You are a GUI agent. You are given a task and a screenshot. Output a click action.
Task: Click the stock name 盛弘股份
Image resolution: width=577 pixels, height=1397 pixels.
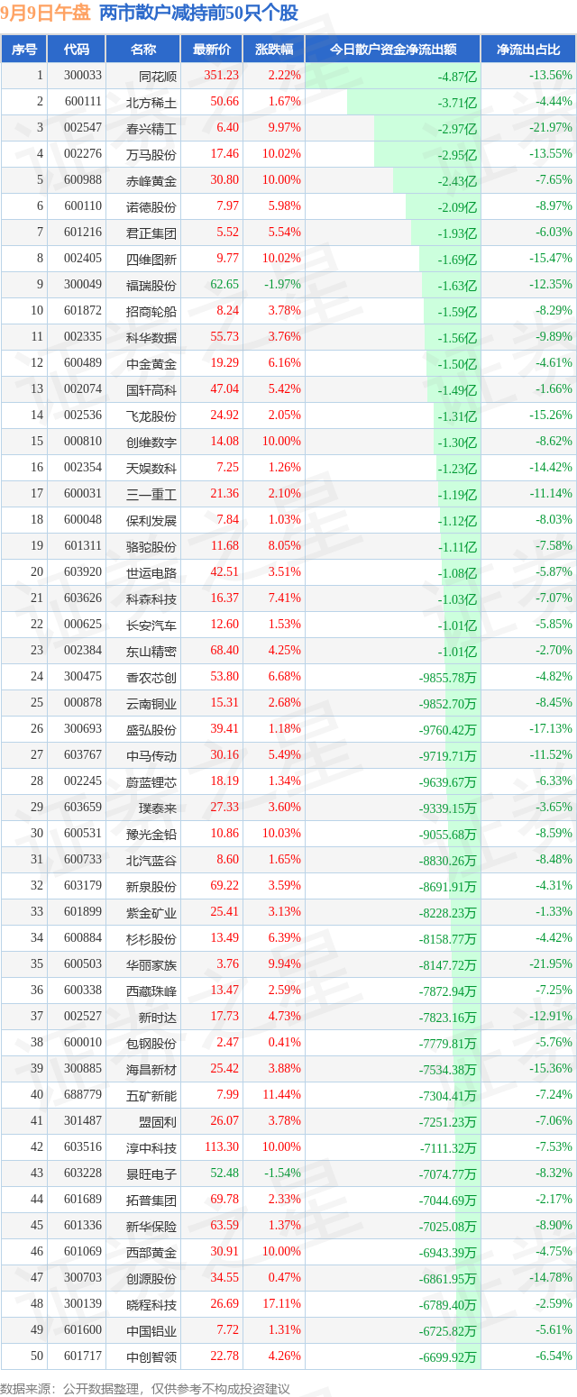tap(151, 728)
